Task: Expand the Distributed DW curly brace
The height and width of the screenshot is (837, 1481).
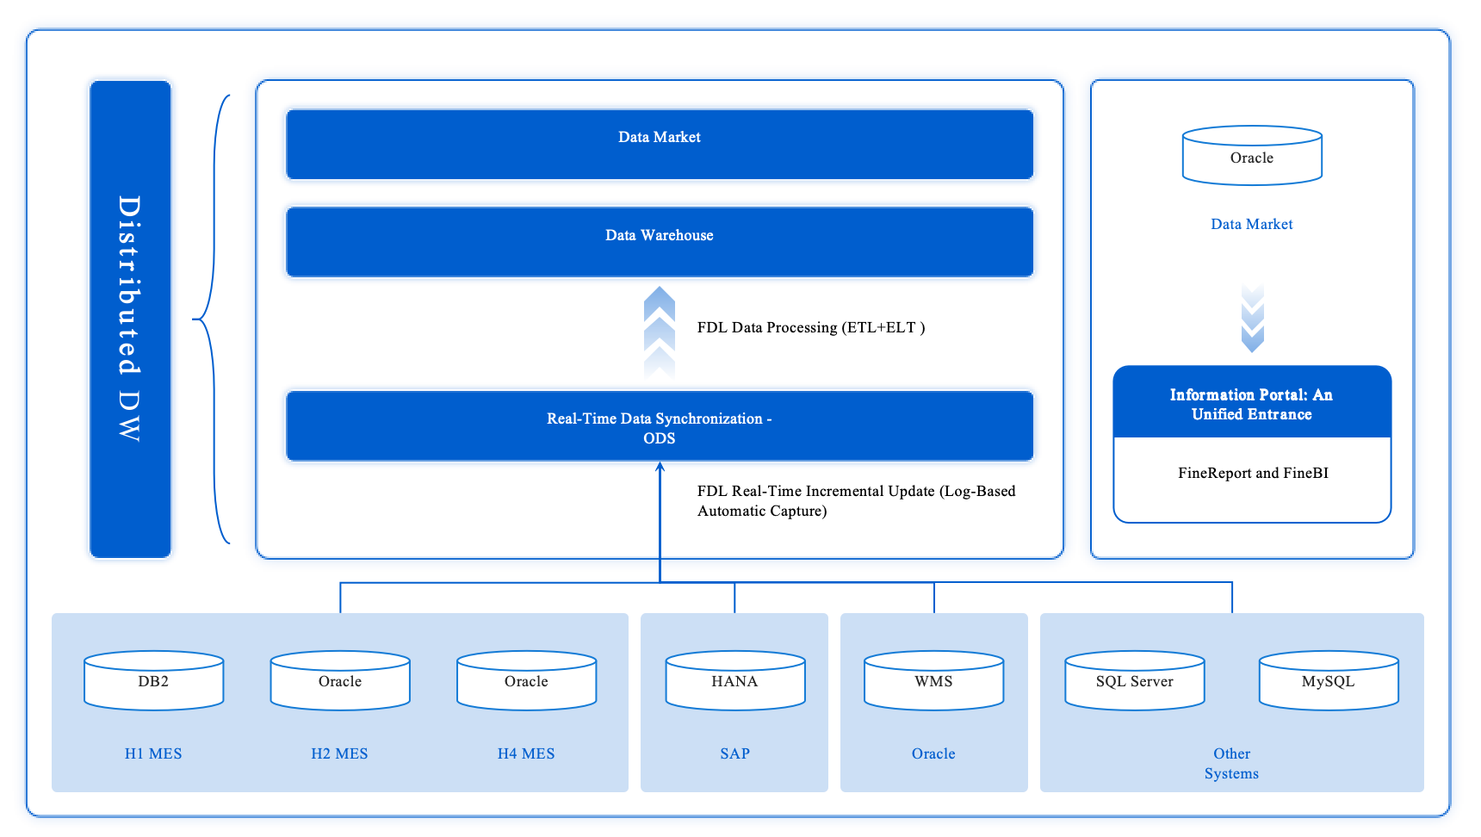Action: (x=211, y=319)
